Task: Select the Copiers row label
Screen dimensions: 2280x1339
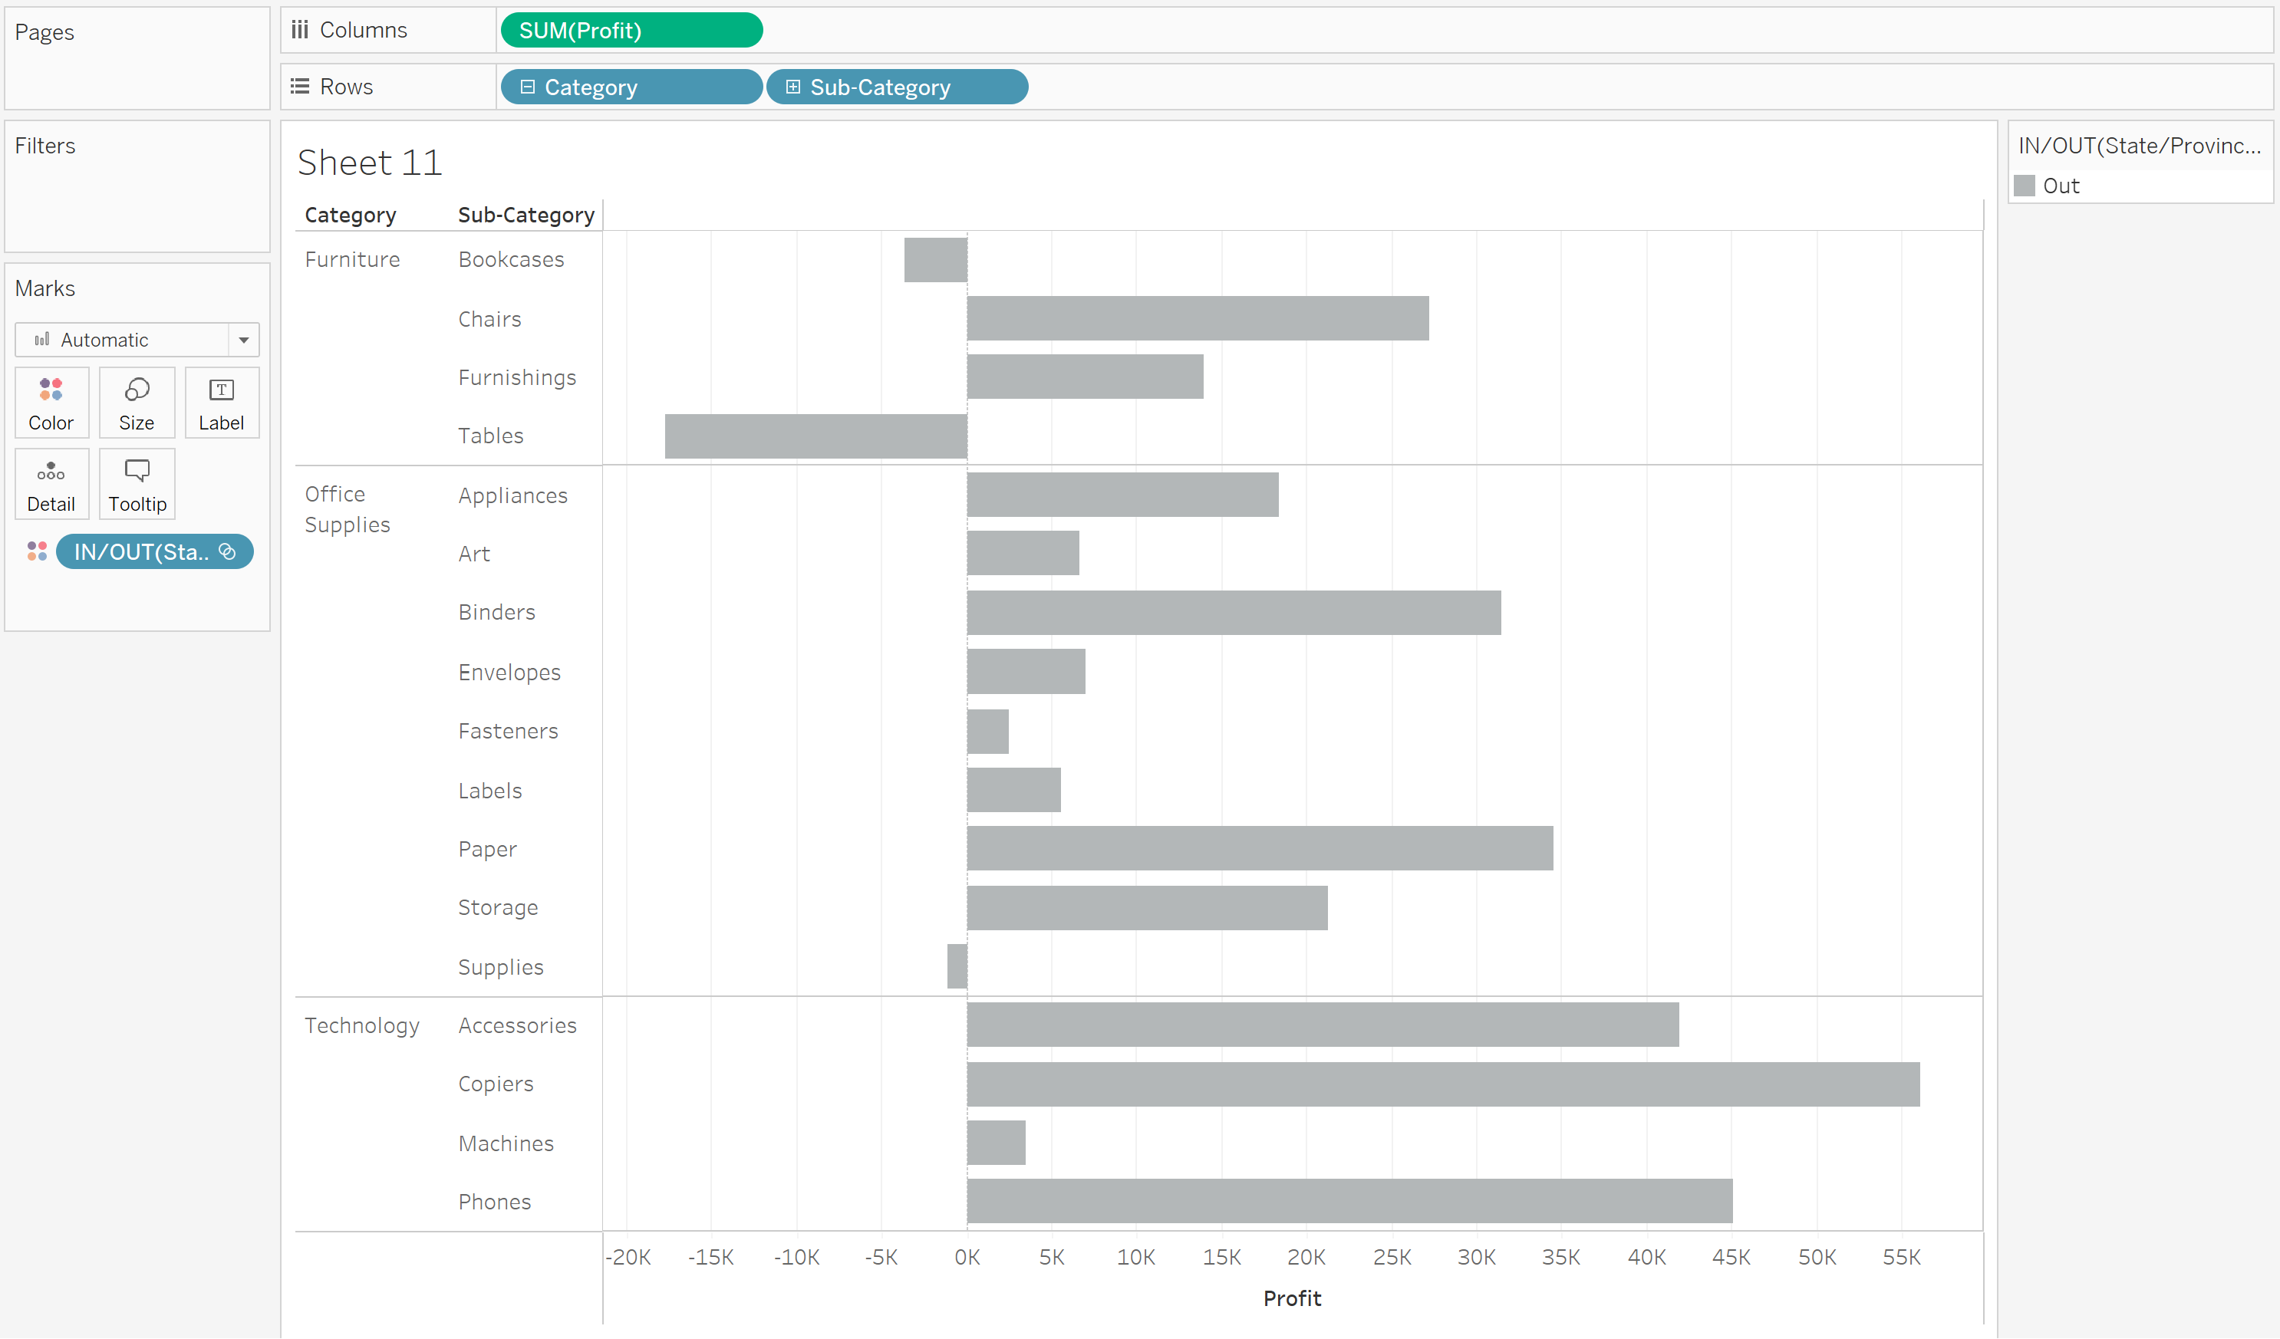Action: coord(496,1084)
